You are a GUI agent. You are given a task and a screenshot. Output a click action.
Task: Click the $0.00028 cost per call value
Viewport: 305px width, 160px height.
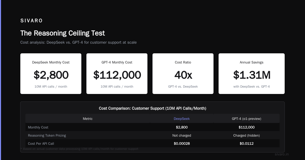[x=182, y=143]
